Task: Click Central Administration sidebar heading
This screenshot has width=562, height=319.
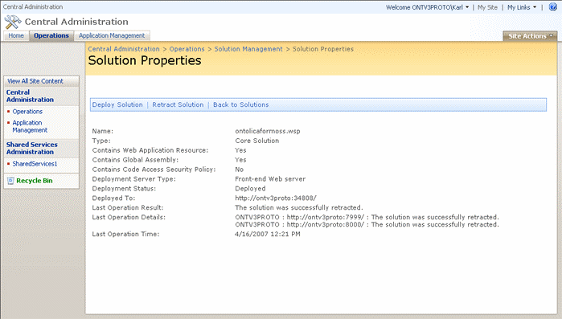Action: pyautogui.click(x=30, y=96)
